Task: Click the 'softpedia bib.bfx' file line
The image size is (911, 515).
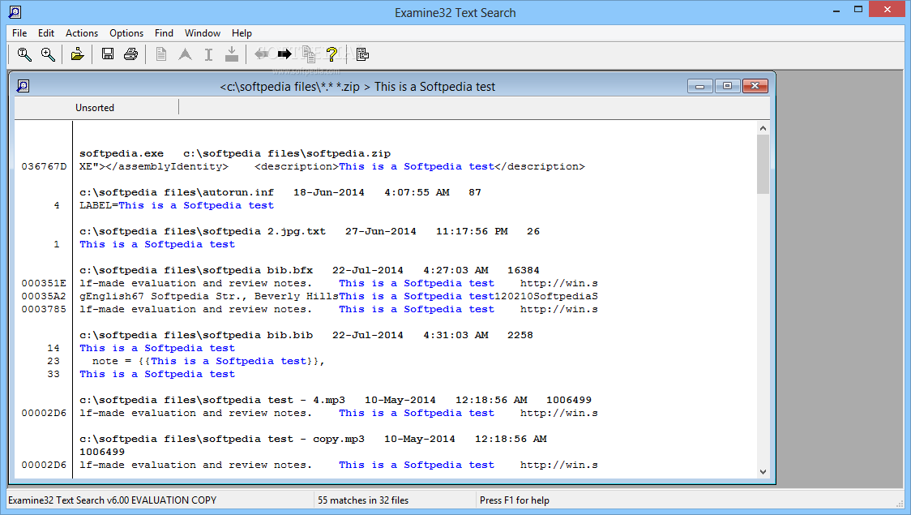Action: point(310,270)
